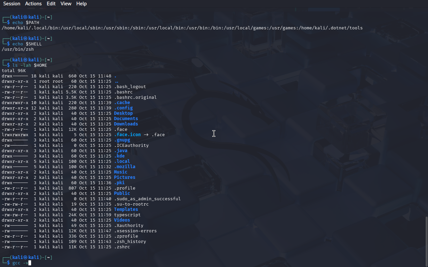Click the Desktop directory entry

[x=123, y=113]
